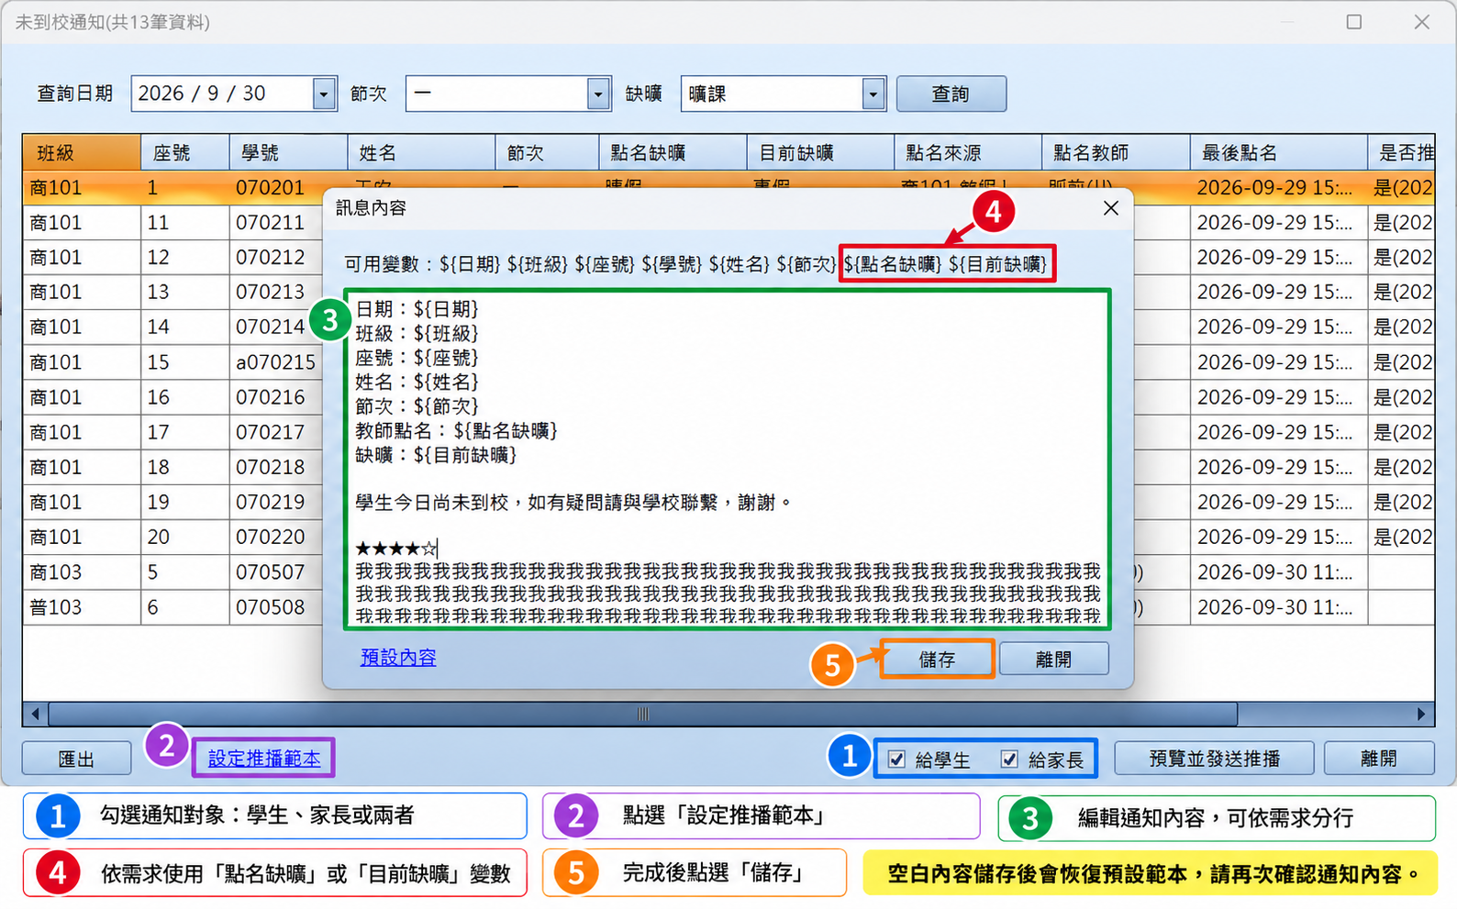Sort by the 學號 column header
The width and height of the screenshot is (1457, 909).
(288, 152)
